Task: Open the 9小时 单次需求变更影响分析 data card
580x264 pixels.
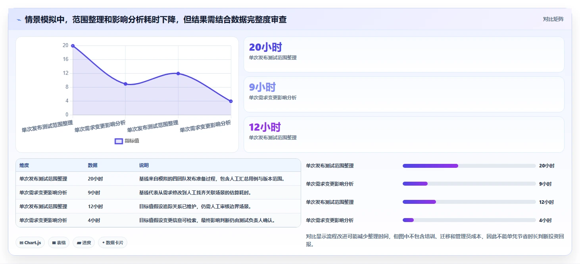Action: tap(404, 95)
